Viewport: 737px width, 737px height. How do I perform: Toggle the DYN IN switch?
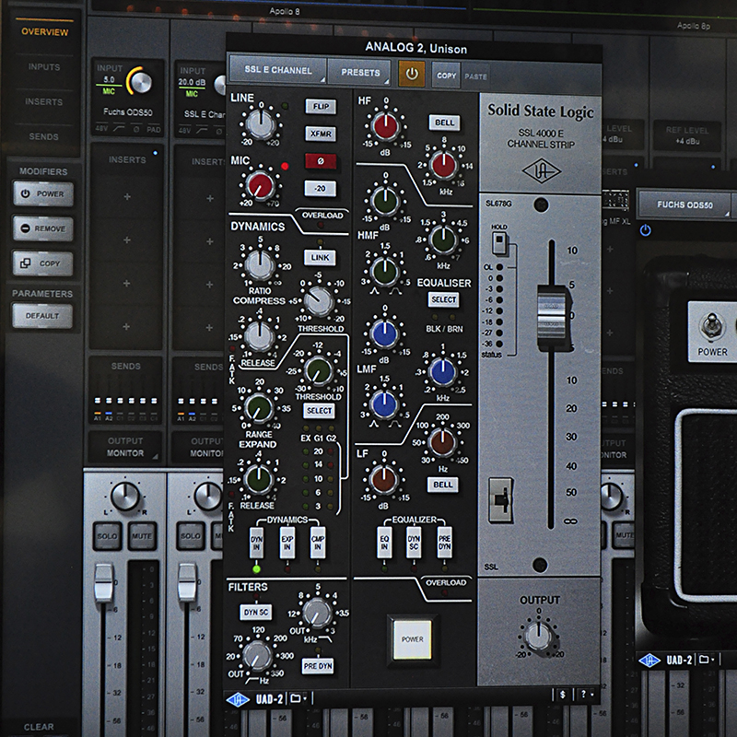[x=257, y=543]
